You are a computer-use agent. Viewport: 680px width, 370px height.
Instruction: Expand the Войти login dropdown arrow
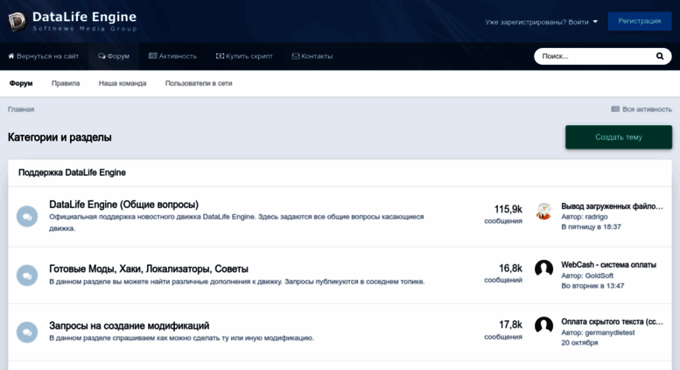[595, 22]
